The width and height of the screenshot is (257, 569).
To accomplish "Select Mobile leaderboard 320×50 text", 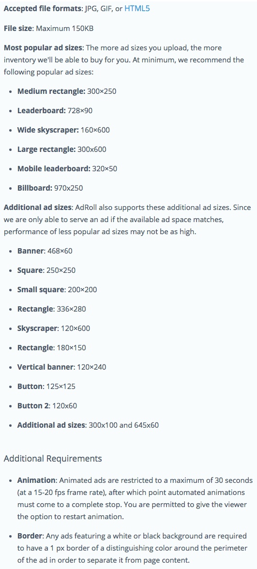I will pyautogui.click(x=67, y=169).
